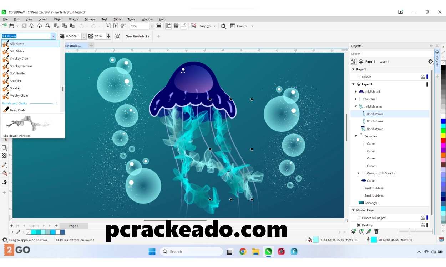This screenshot has height=267, width=446.
Task: Select the Interactive Fill tool in the toolbox
Action: [4, 173]
